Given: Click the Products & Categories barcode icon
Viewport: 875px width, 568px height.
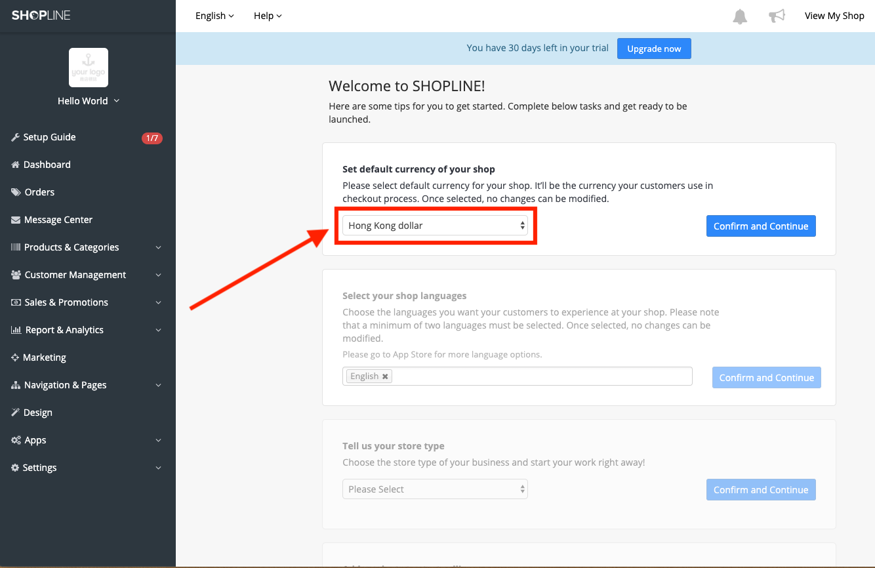Looking at the screenshot, I should click(x=16, y=247).
